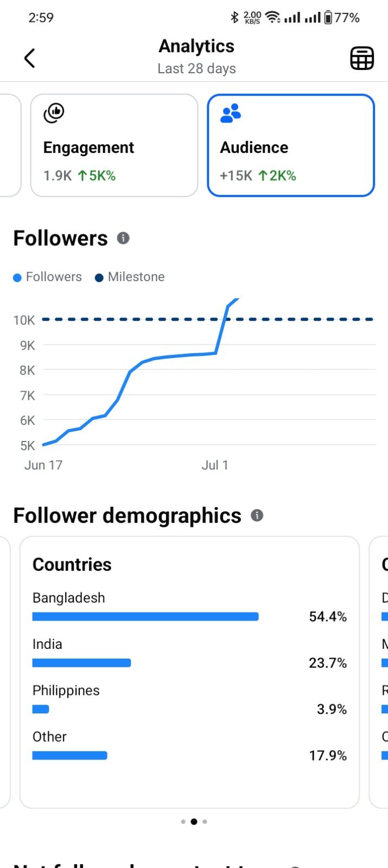Toggle the Milestone legend item

pos(130,277)
